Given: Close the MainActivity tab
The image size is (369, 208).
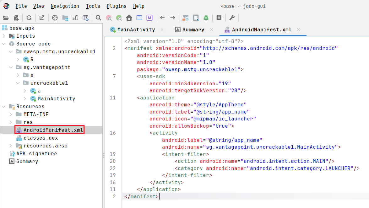Looking at the screenshot, I should (162, 29).
